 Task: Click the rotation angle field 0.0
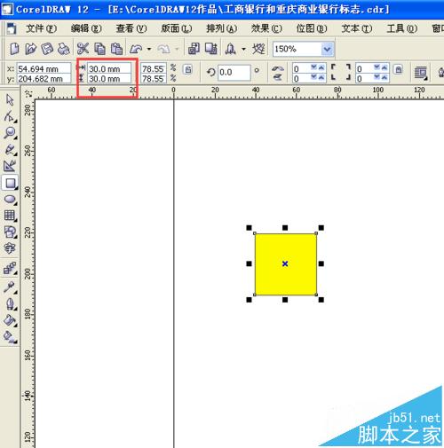coord(234,72)
